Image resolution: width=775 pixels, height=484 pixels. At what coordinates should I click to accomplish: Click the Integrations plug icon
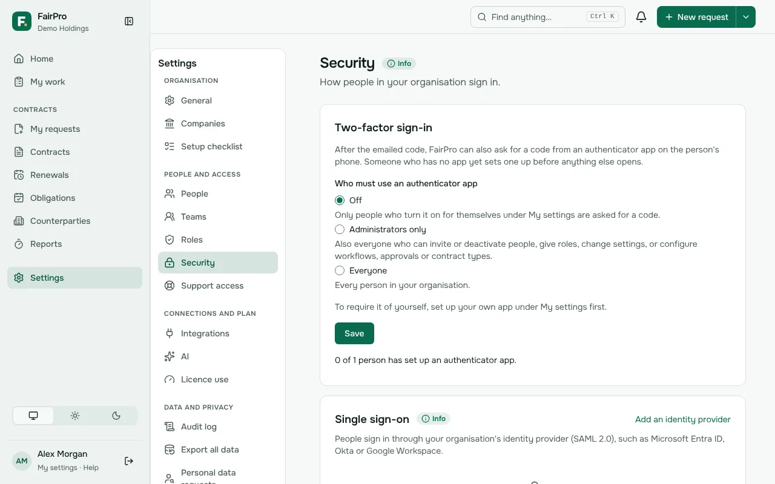coord(170,333)
